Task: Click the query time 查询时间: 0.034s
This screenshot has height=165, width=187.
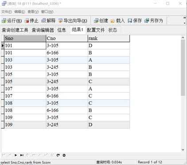Action: pyautogui.click(x=109, y=162)
